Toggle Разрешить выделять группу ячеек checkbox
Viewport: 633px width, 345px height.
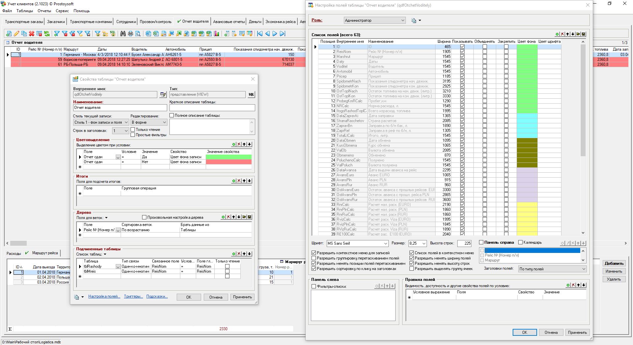click(x=412, y=269)
